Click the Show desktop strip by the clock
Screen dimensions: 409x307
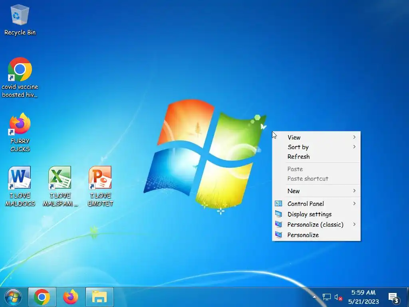[x=407, y=297]
